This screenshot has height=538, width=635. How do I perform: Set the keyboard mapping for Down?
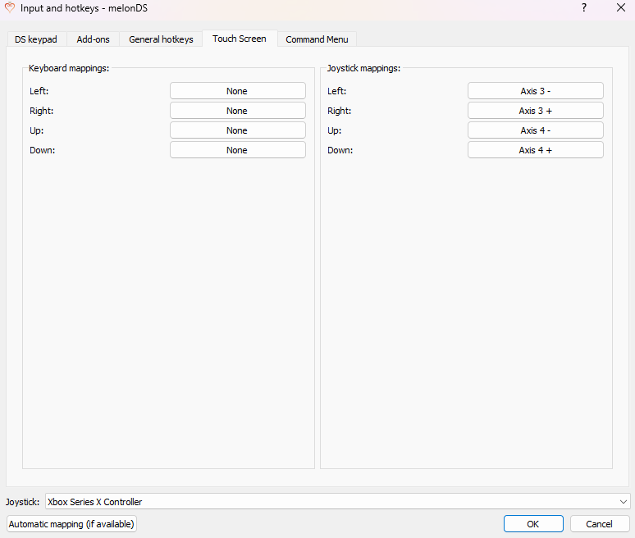coord(237,150)
